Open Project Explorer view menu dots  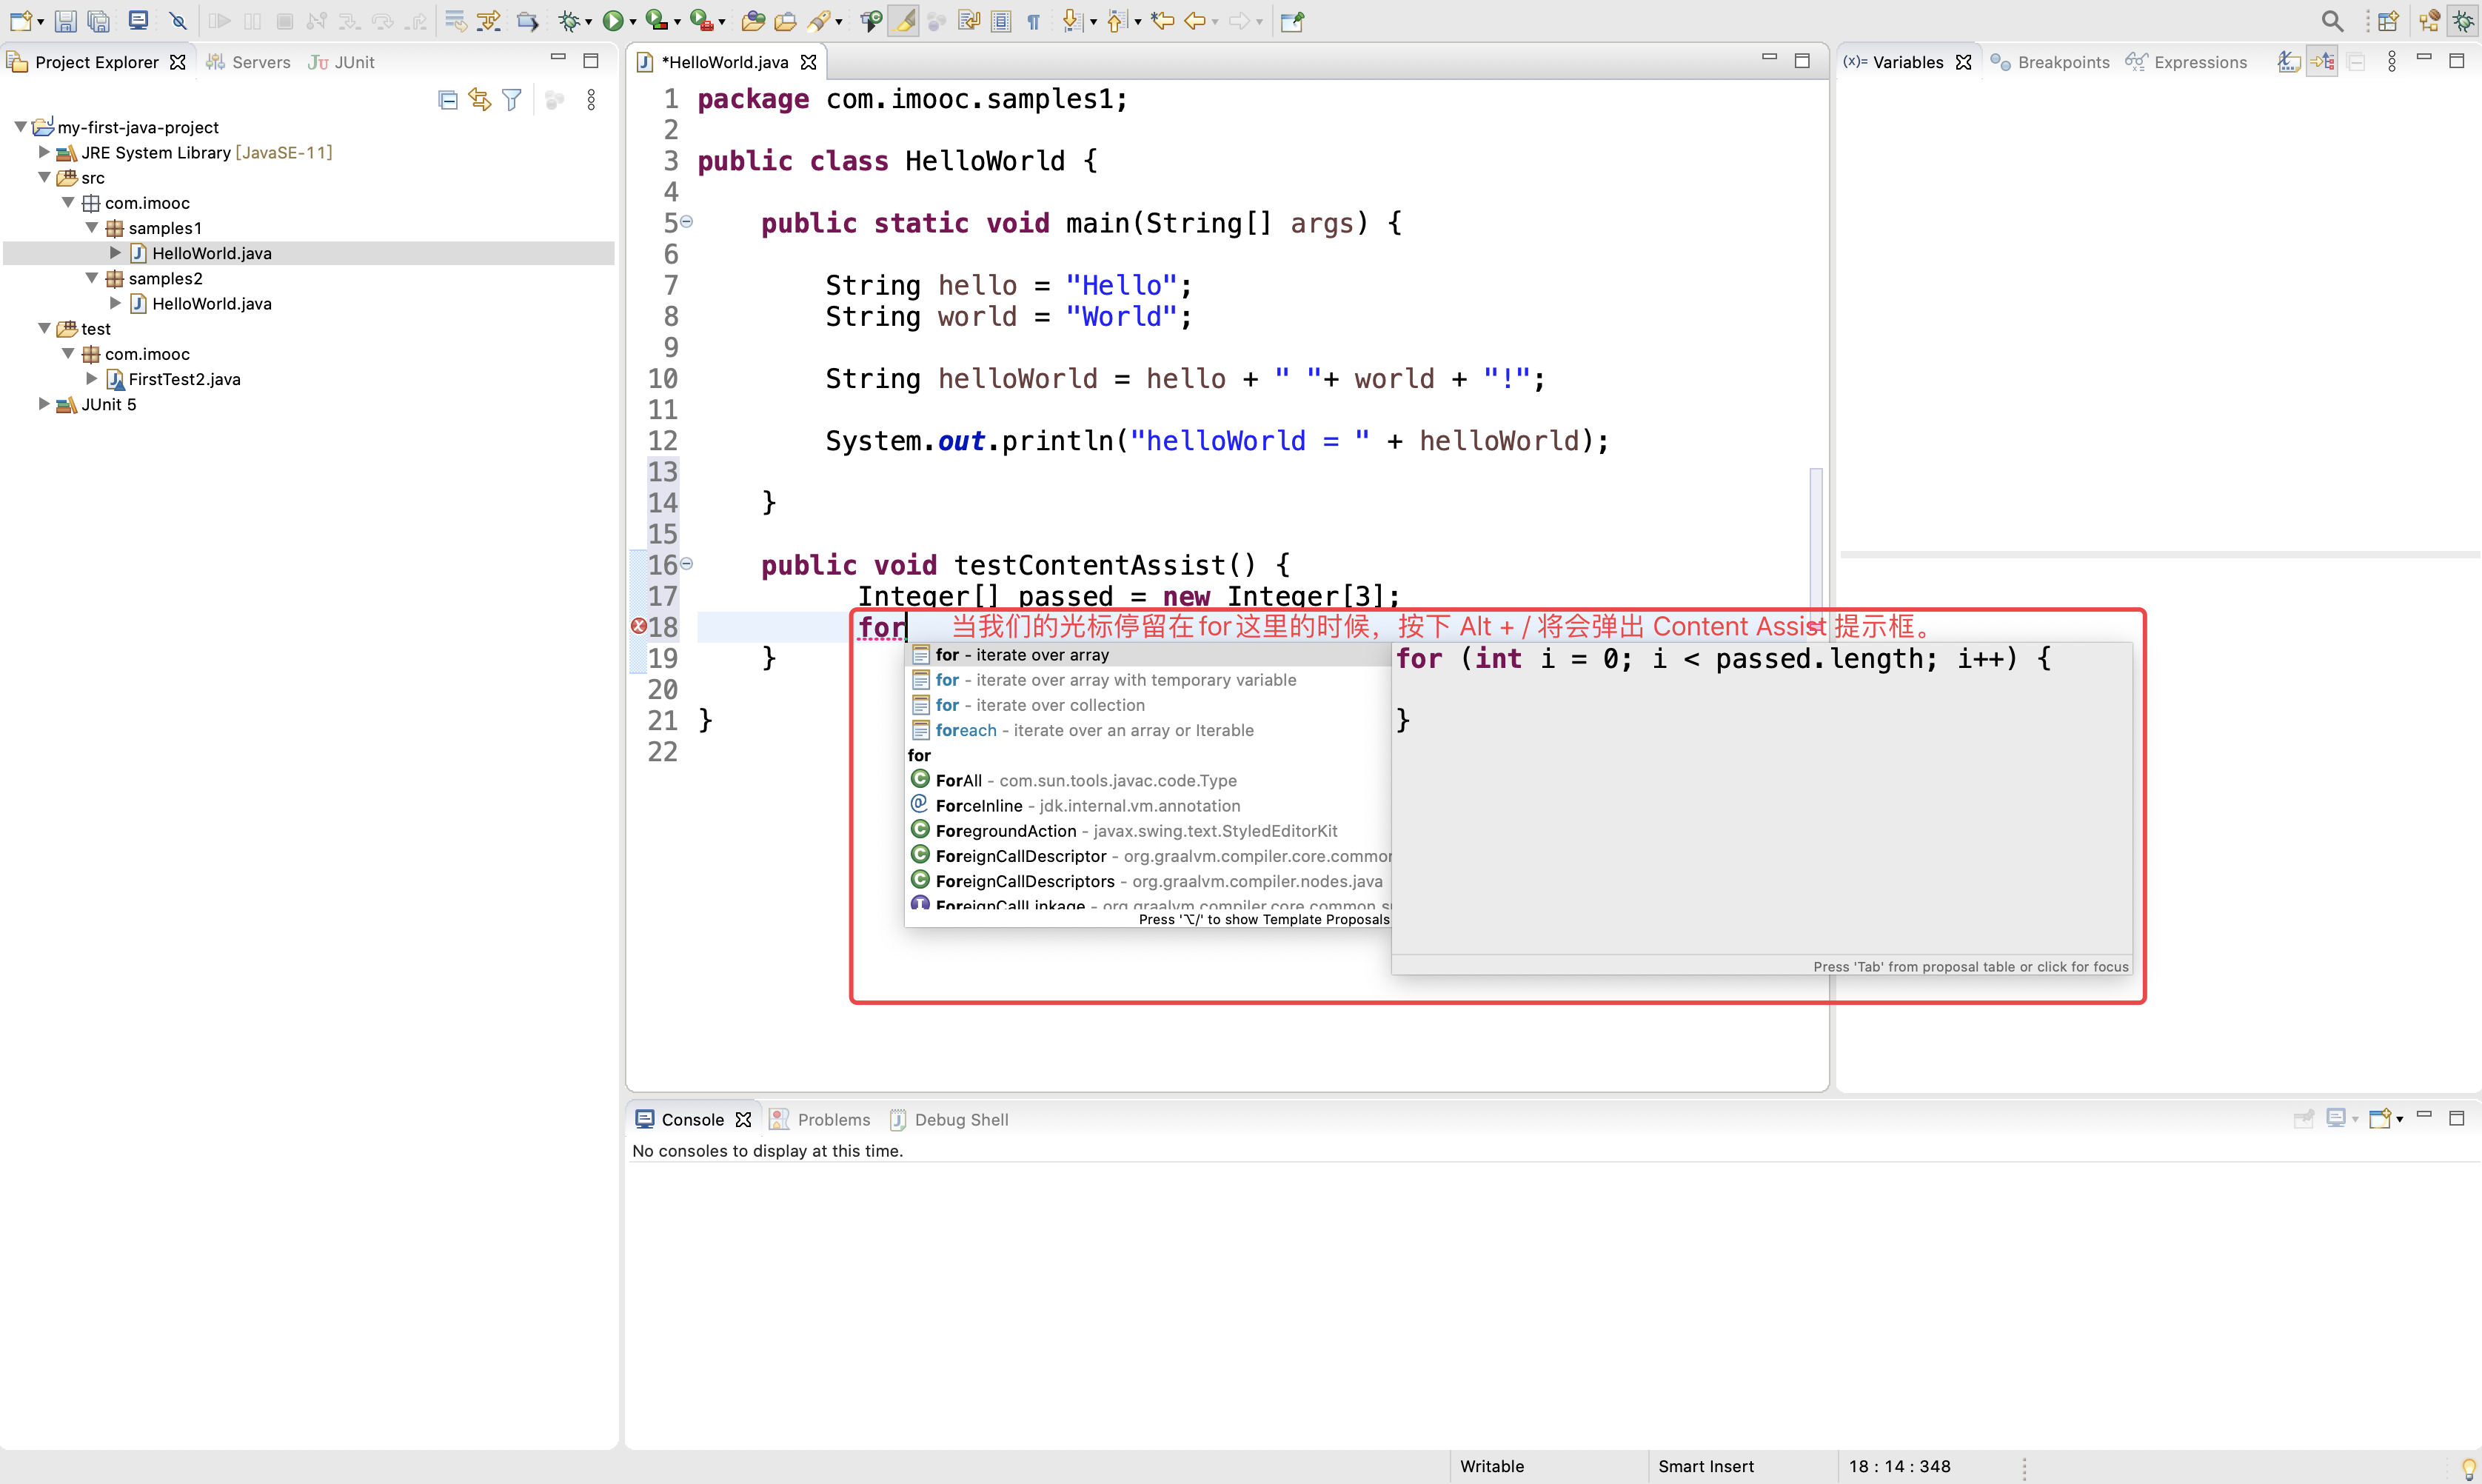click(592, 99)
